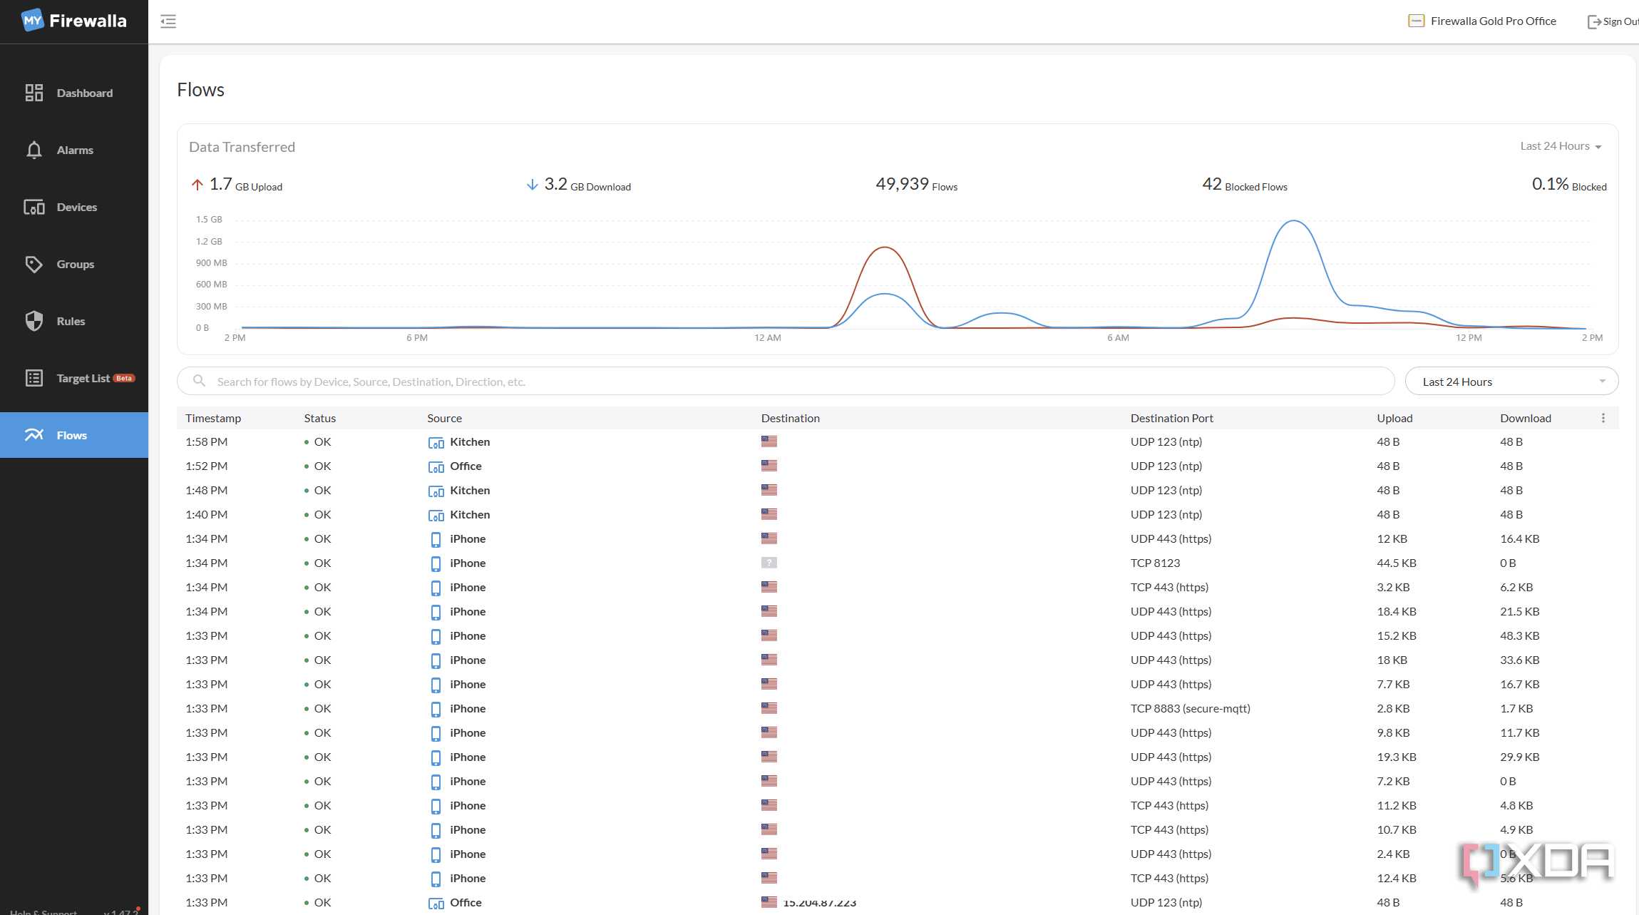
Task: Click the 44.5 KB upload value
Action: pyautogui.click(x=1396, y=563)
